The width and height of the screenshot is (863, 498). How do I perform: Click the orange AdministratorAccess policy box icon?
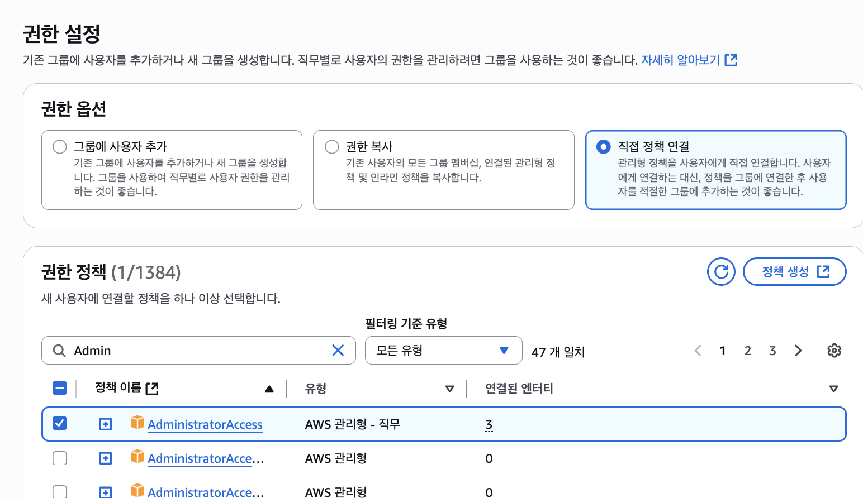137,423
